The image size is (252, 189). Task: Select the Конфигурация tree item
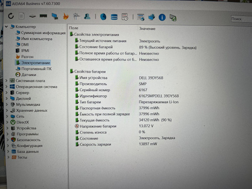click(30, 146)
